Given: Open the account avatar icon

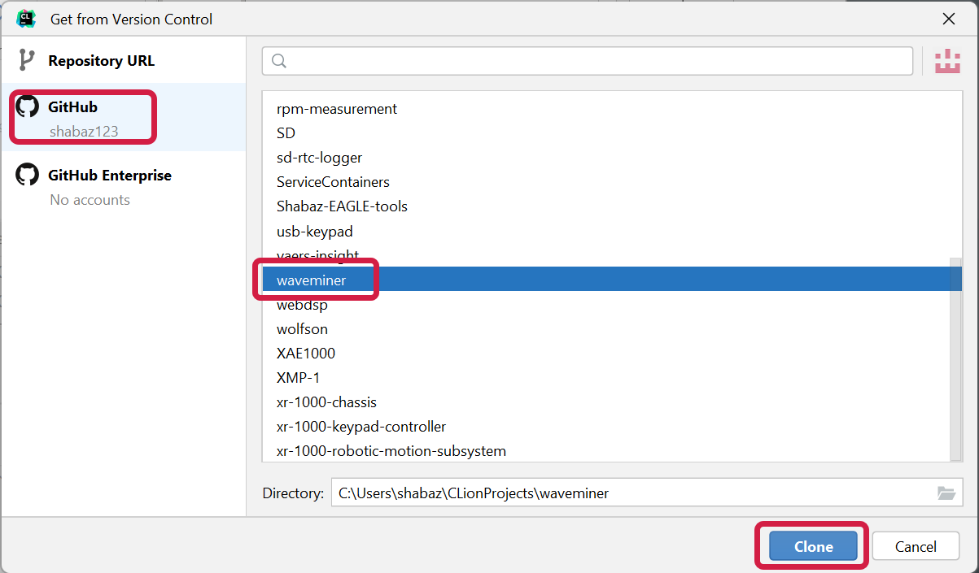Looking at the screenshot, I should click(x=947, y=61).
